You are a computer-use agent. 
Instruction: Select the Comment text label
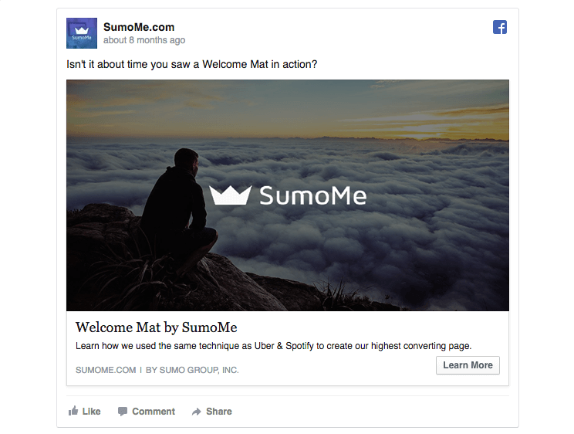point(154,412)
